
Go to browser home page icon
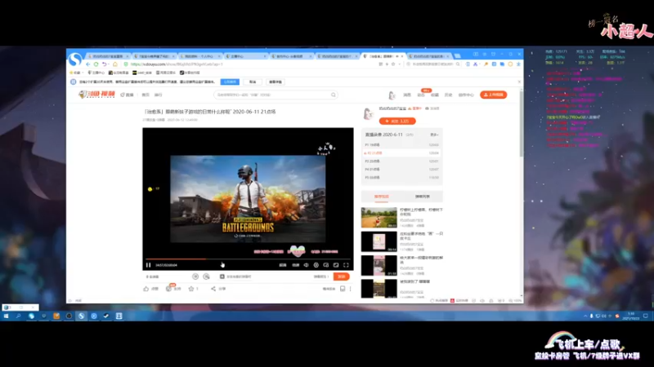115,64
